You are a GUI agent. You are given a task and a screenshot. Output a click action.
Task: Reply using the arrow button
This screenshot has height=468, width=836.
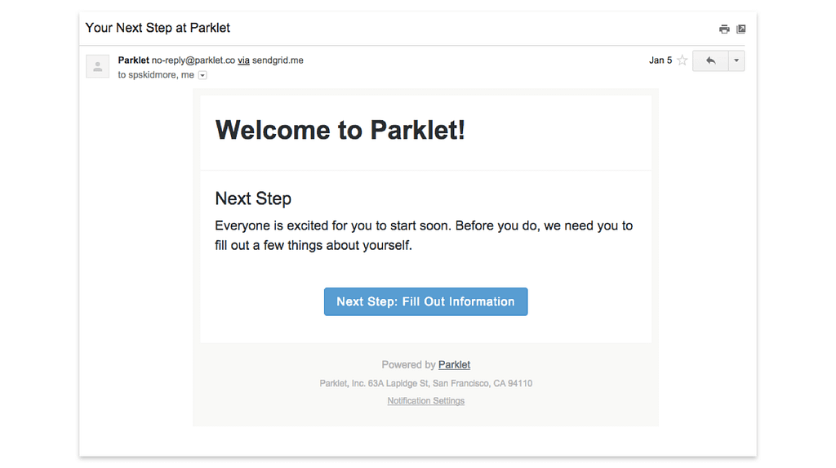click(710, 60)
